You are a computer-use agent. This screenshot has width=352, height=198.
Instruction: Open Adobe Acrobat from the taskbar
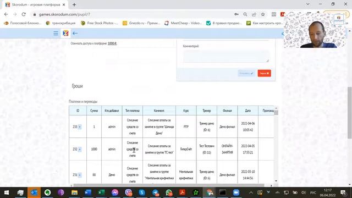[182, 193]
